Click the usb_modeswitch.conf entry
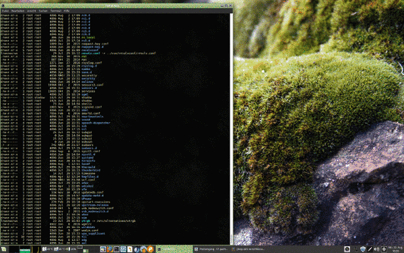This screenshot has width=404, height=253. pos(98,208)
